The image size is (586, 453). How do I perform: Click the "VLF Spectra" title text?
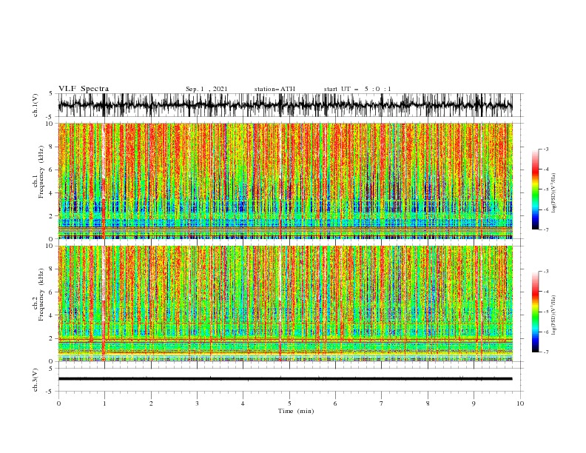point(84,89)
